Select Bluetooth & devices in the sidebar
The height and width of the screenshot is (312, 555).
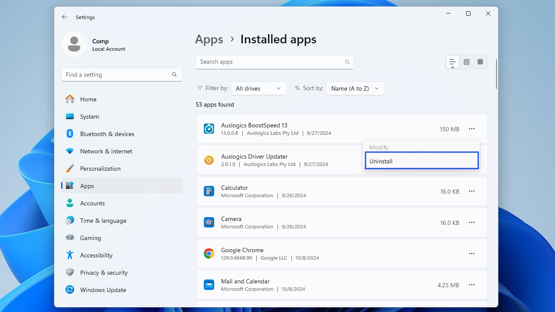pos(122,134)
